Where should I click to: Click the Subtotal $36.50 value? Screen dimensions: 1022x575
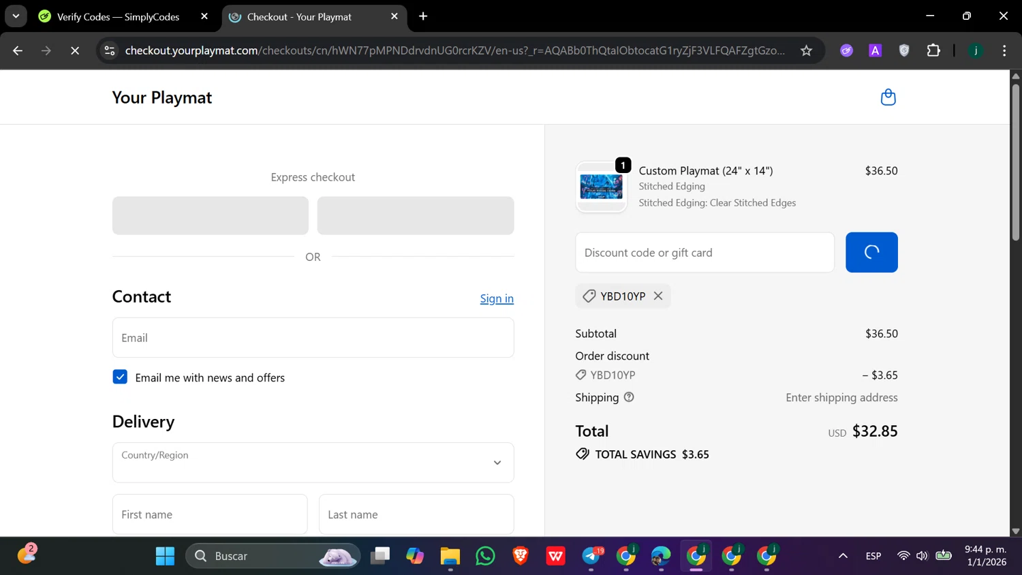(882, 334)
